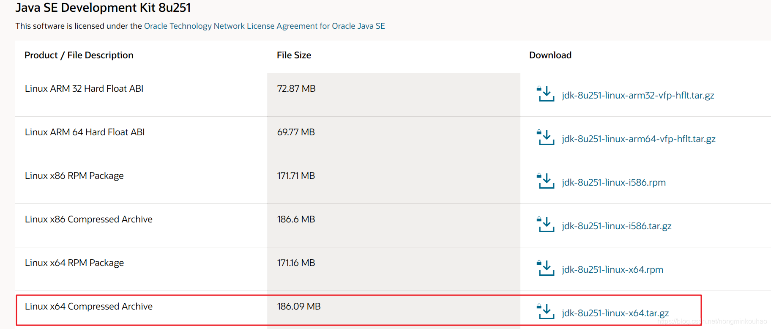Viewport: 771px width, 329px height.
Task: Click the 'File Size' column header
Action: (294, 55)
